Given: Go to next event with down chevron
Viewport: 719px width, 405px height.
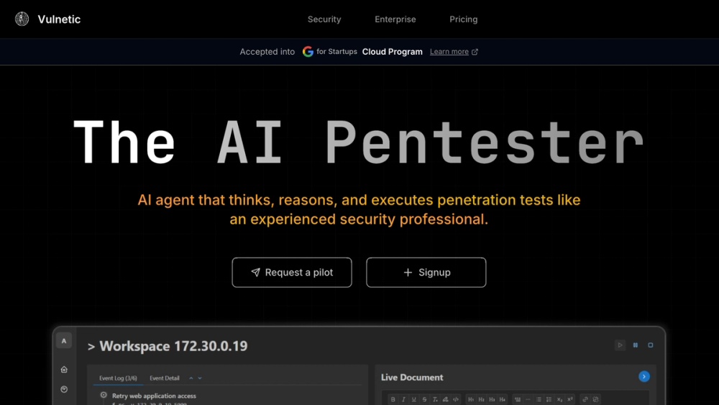Looking at the screenshot, I should click(200, 378).
